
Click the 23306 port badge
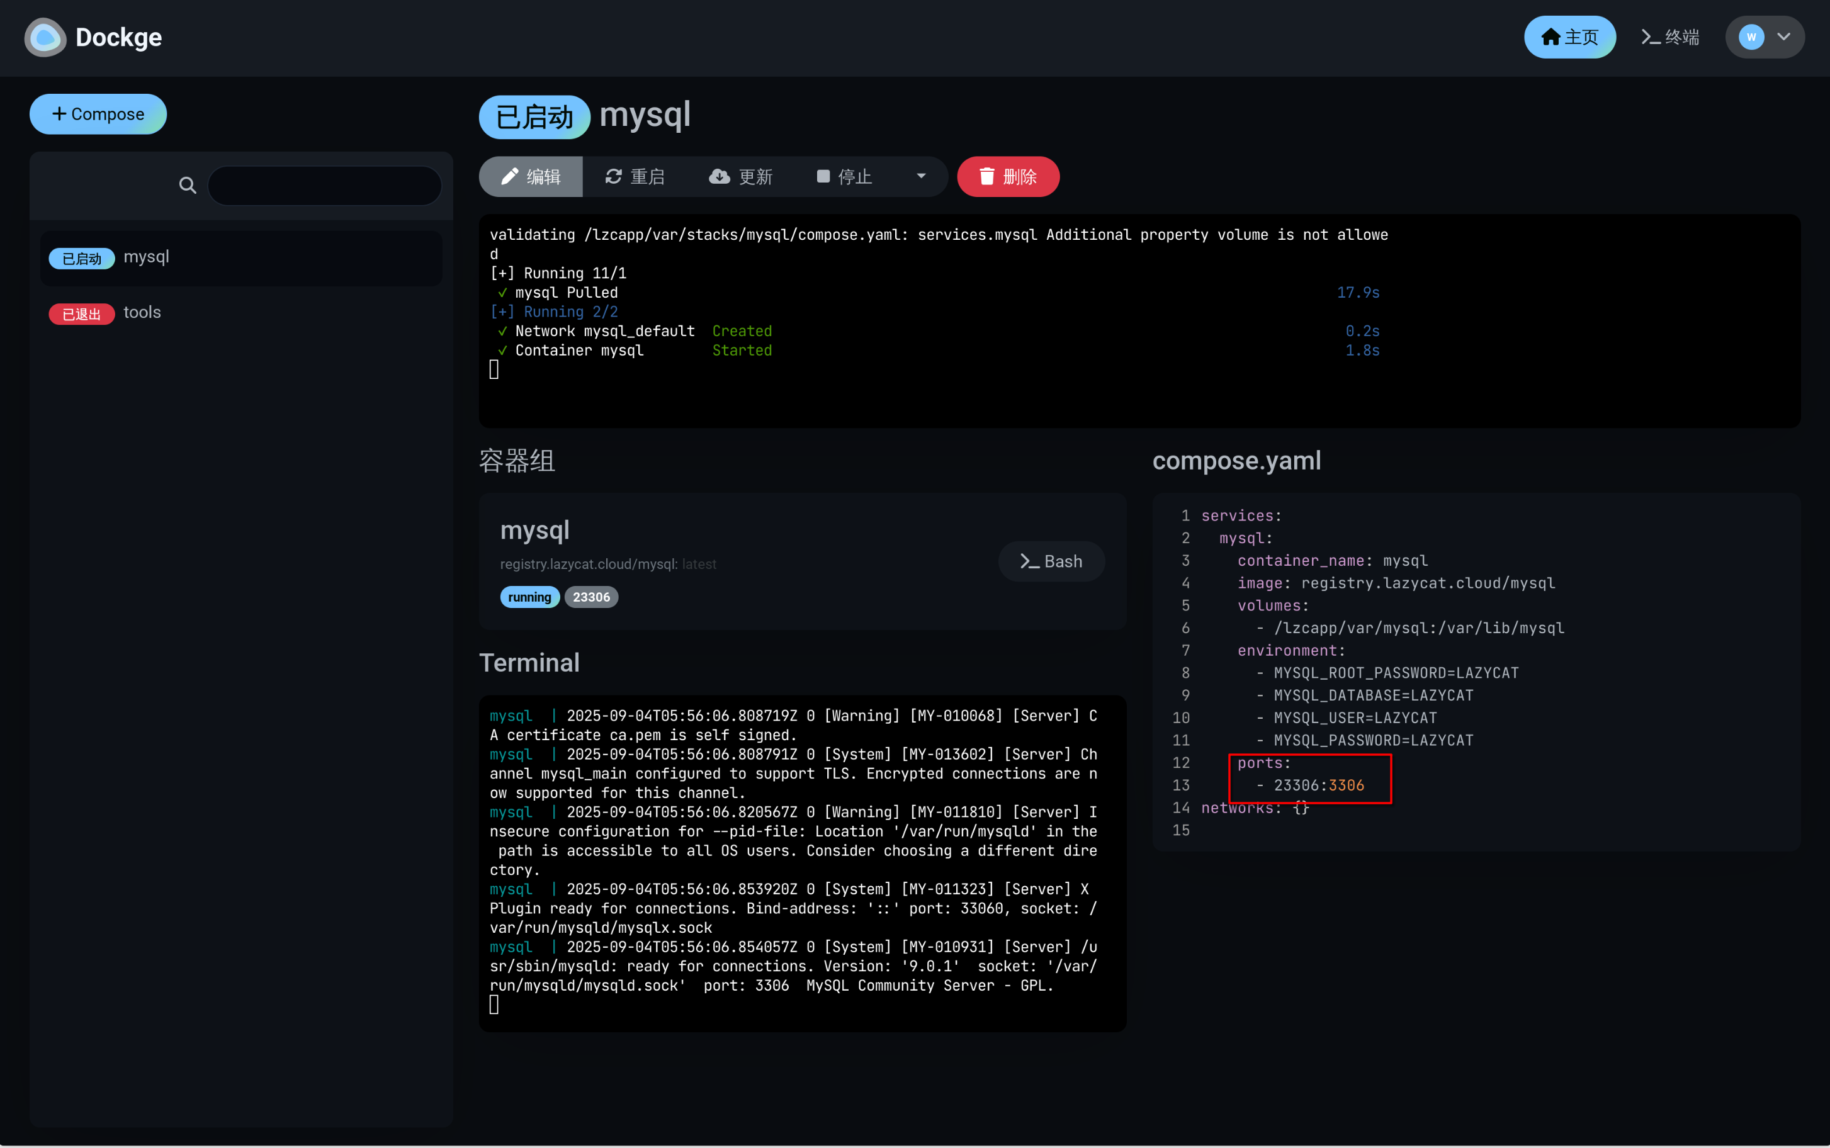coord(590,597)
